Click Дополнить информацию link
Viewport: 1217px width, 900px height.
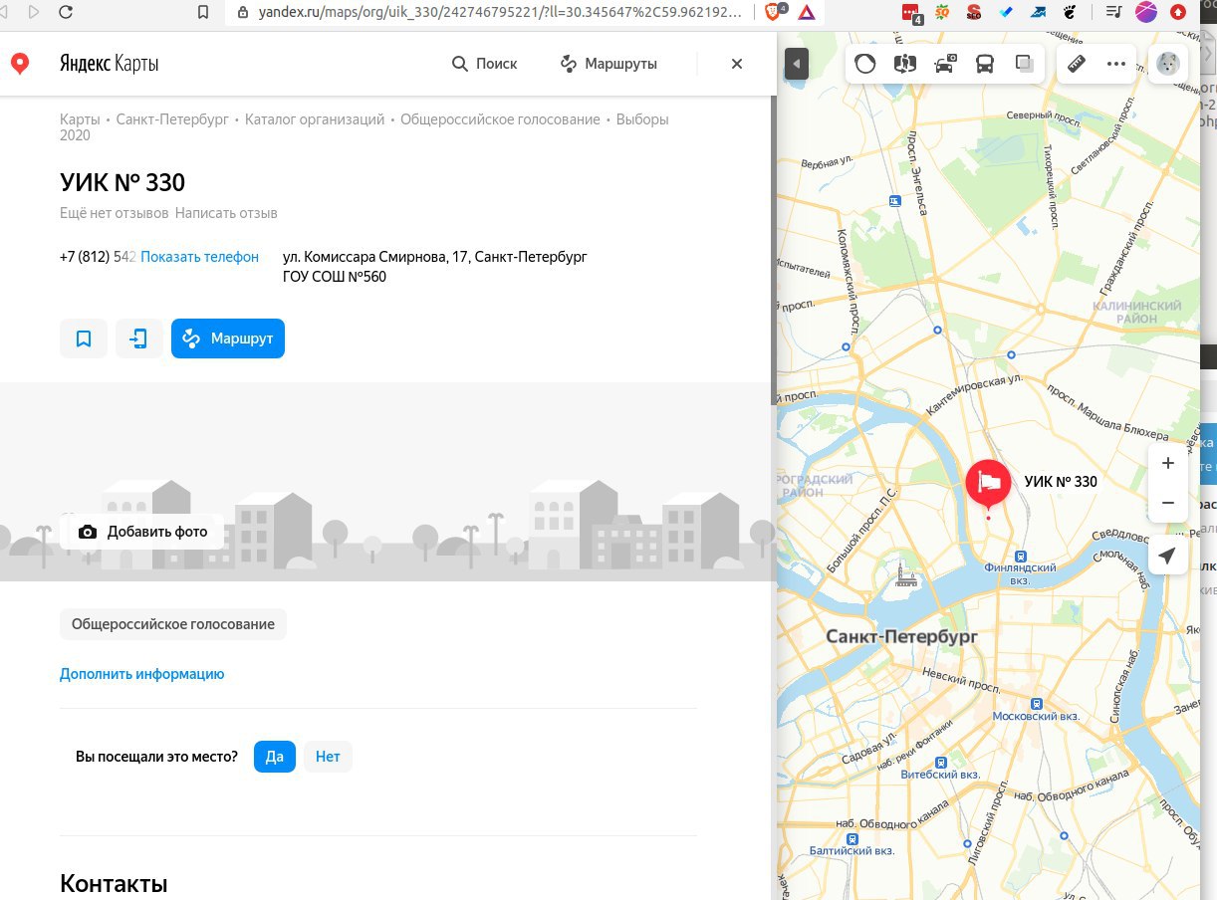point(142,674)
